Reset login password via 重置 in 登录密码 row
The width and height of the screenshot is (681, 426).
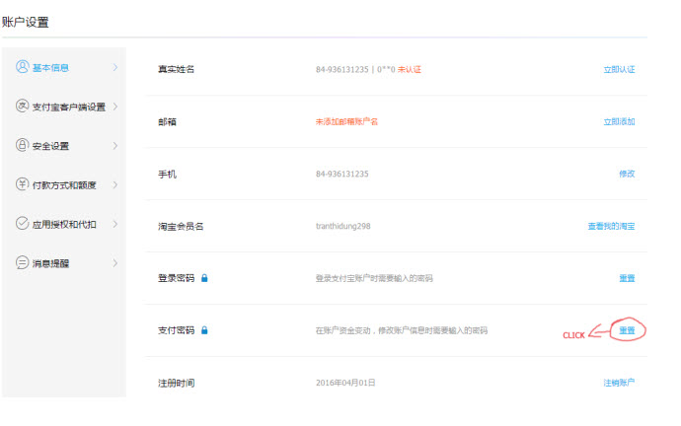pyautogui.click(x=627, y=278)
